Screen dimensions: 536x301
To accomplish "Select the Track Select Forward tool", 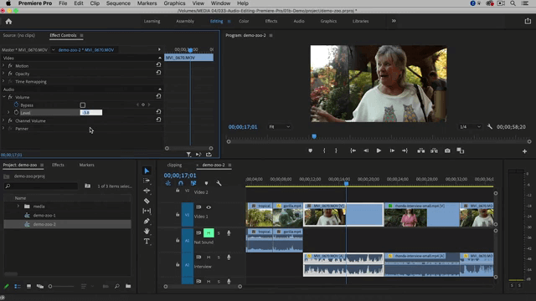I will 147,181.
